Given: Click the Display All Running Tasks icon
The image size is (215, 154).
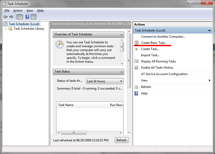Looking at the screenshot, I should (136, 61).
